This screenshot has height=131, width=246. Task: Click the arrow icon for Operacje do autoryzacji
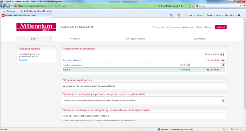coord(223,101)
